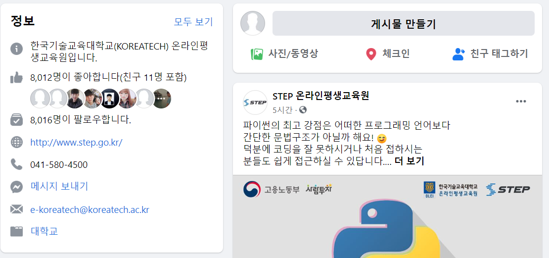Viewport: 549px width, 258px height.
Task: Select the 사진/동영상 option
Action: click(284, 54)
